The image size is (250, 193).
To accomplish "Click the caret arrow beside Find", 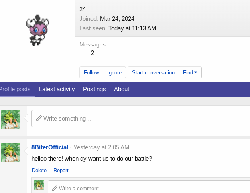I will [196, 72].
